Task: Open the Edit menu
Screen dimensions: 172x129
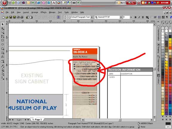Action: (x=13, y=12)
